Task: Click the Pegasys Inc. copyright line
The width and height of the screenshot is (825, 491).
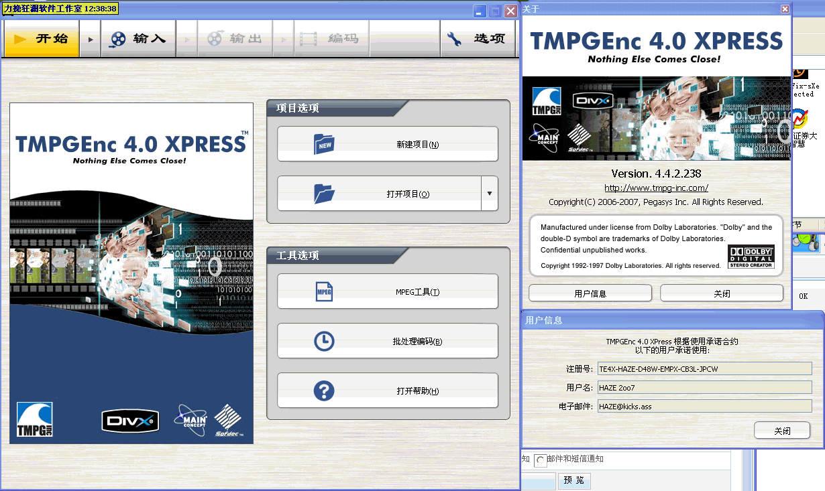Action: (x=656, y=202)
